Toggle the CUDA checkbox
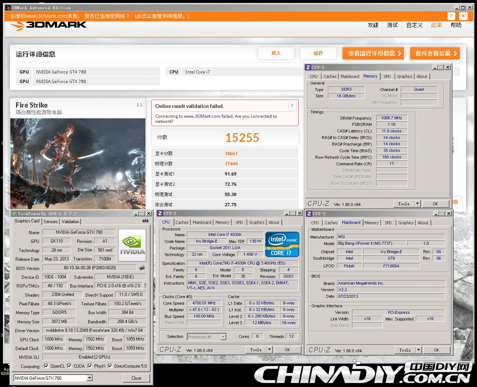This screenshot has width=477, height=387. [x=69, y=366]
